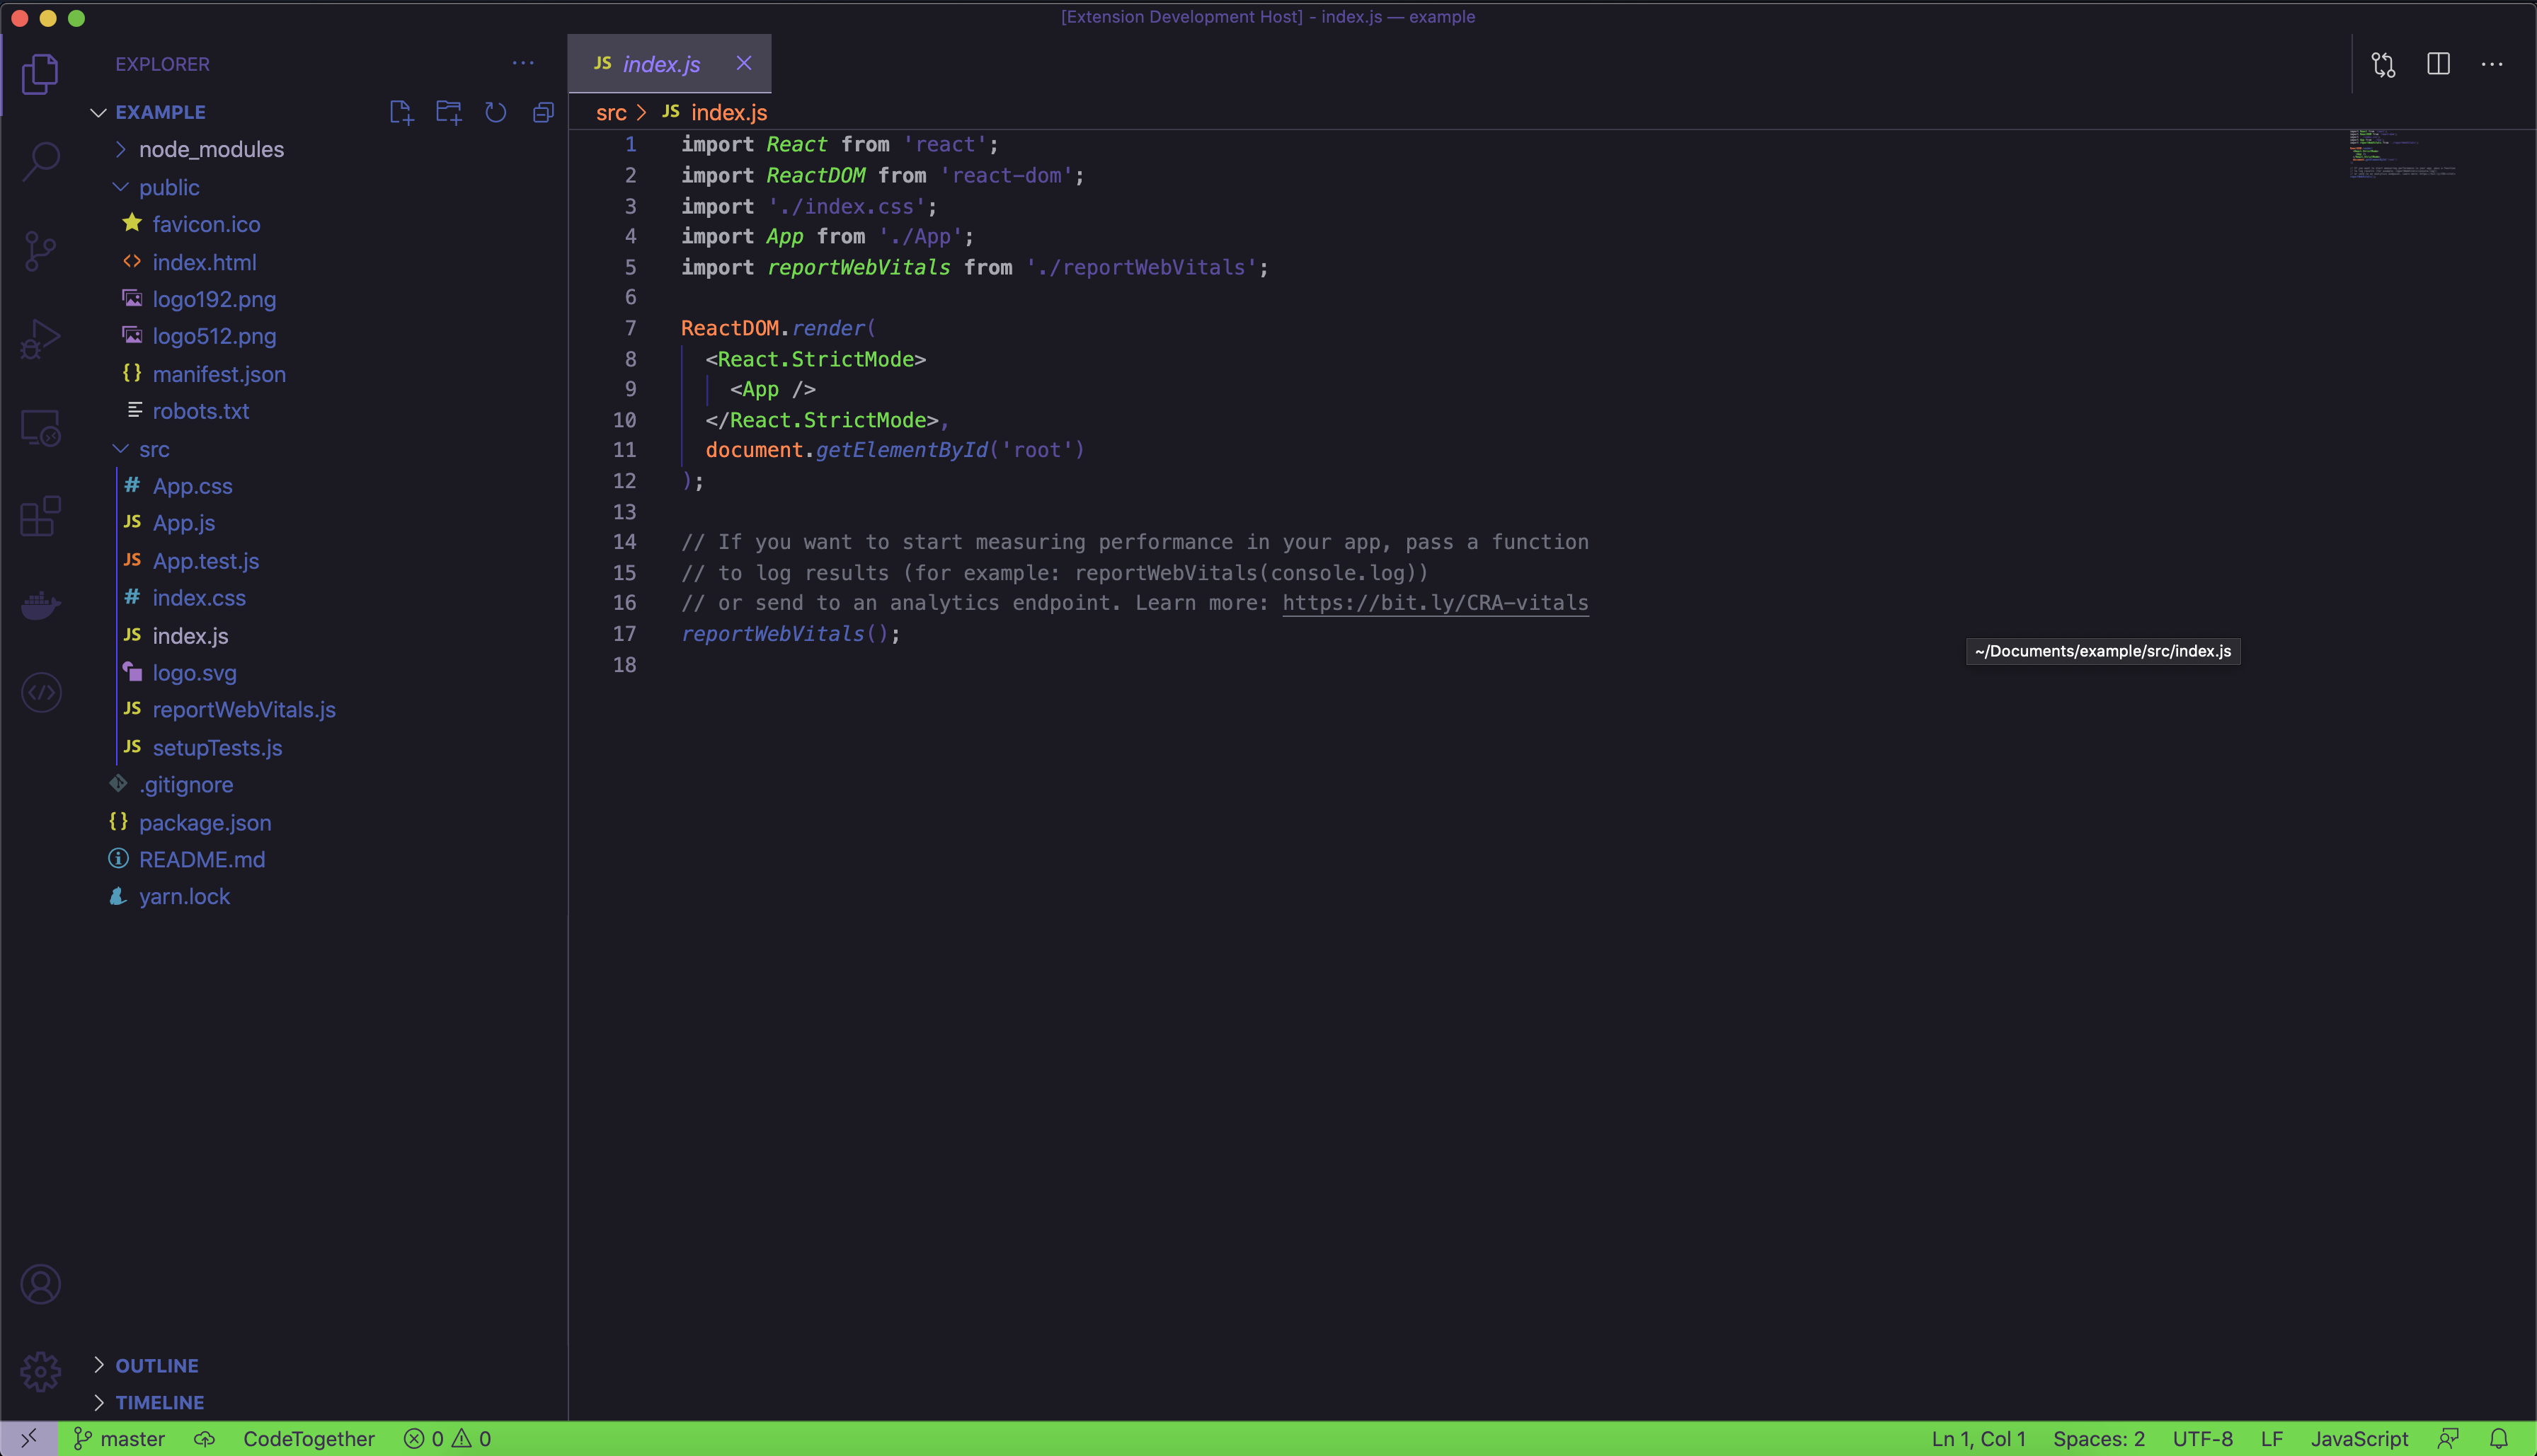Open the Extensions view
Image resolution: width=2537 pixels, height=1456 pixels.
tap(41, 516)
